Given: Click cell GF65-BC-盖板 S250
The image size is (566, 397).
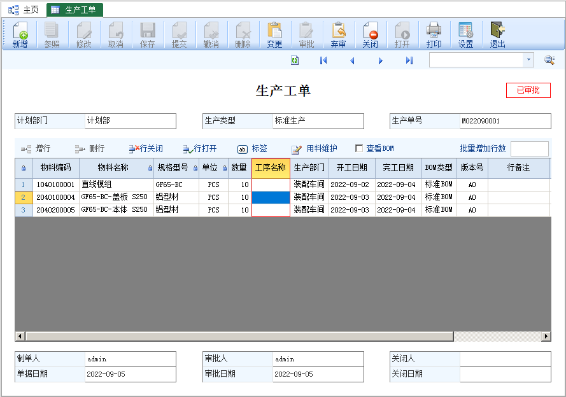Looking at the screenshot, I should (x=117, y=197).
